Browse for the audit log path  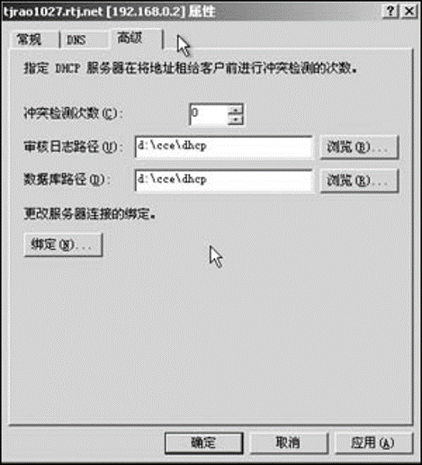coord(359,147)
